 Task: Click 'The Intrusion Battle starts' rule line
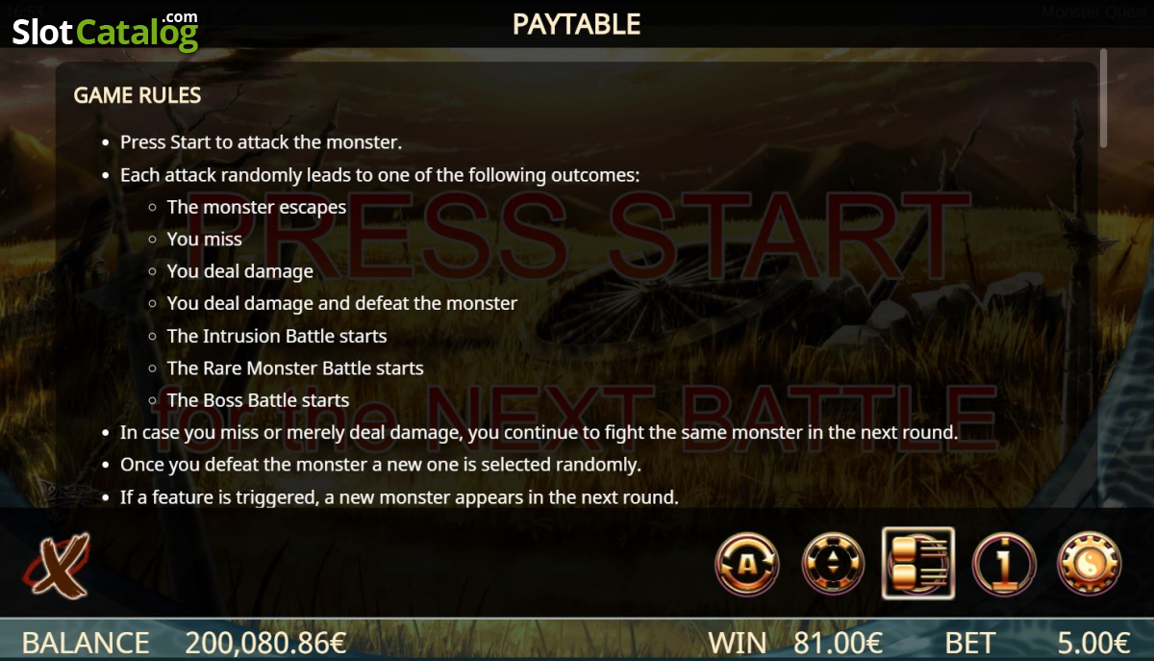(x=277, y=336)
